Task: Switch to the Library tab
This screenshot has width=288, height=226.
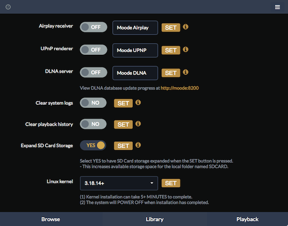Action: coord(155,219)
